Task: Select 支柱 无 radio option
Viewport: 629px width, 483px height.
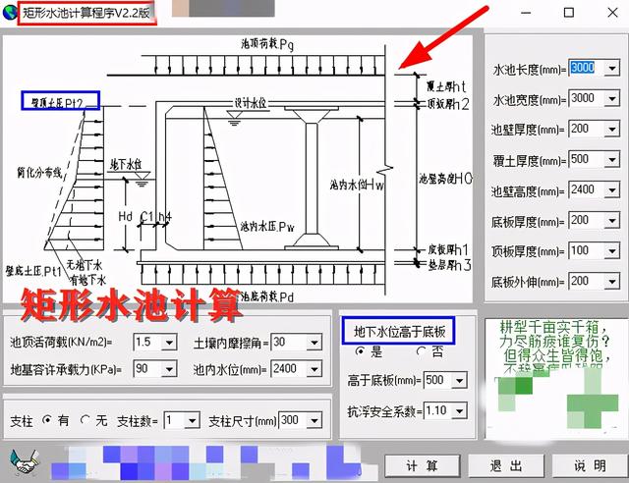Action: point(85,420)
